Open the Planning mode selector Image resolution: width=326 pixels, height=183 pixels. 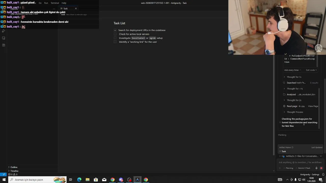(x=288, y=168)
